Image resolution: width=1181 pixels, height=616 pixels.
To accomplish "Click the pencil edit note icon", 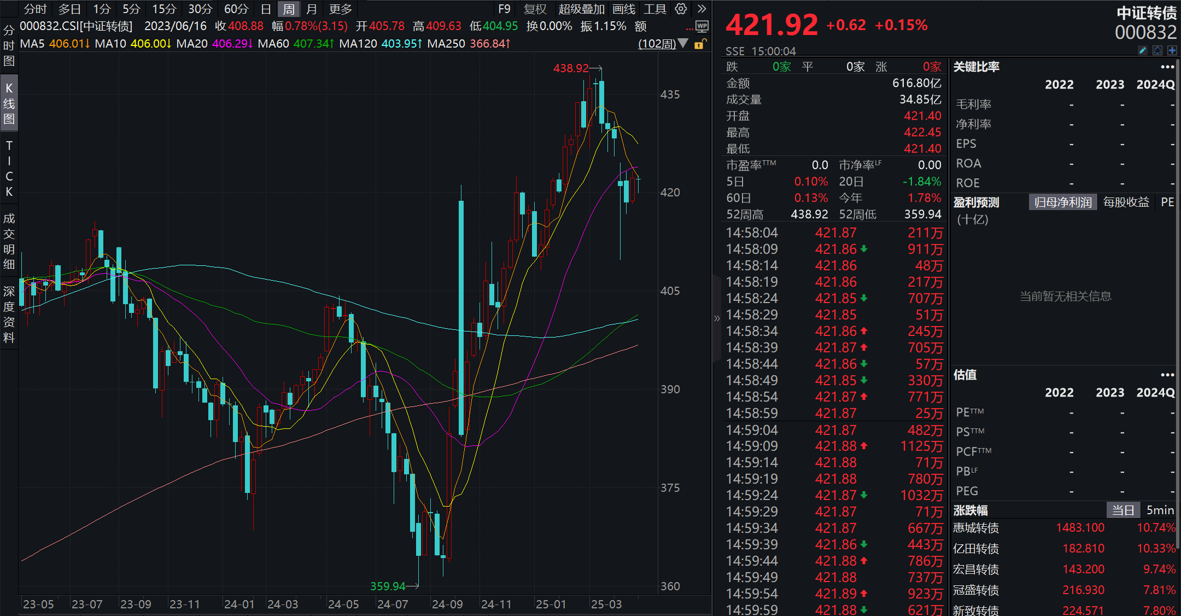I will coord(1143,50).
